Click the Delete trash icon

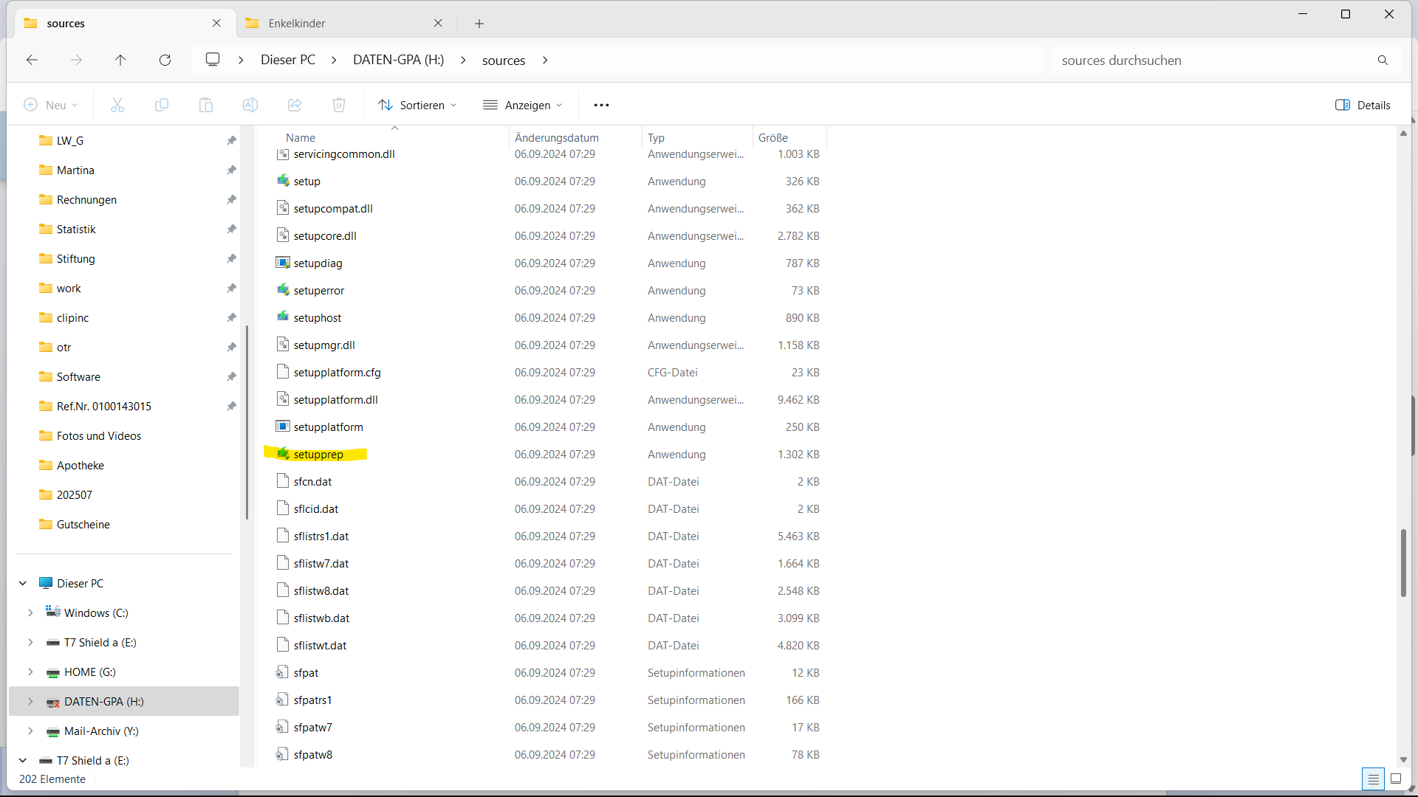(x=339, y=105)
